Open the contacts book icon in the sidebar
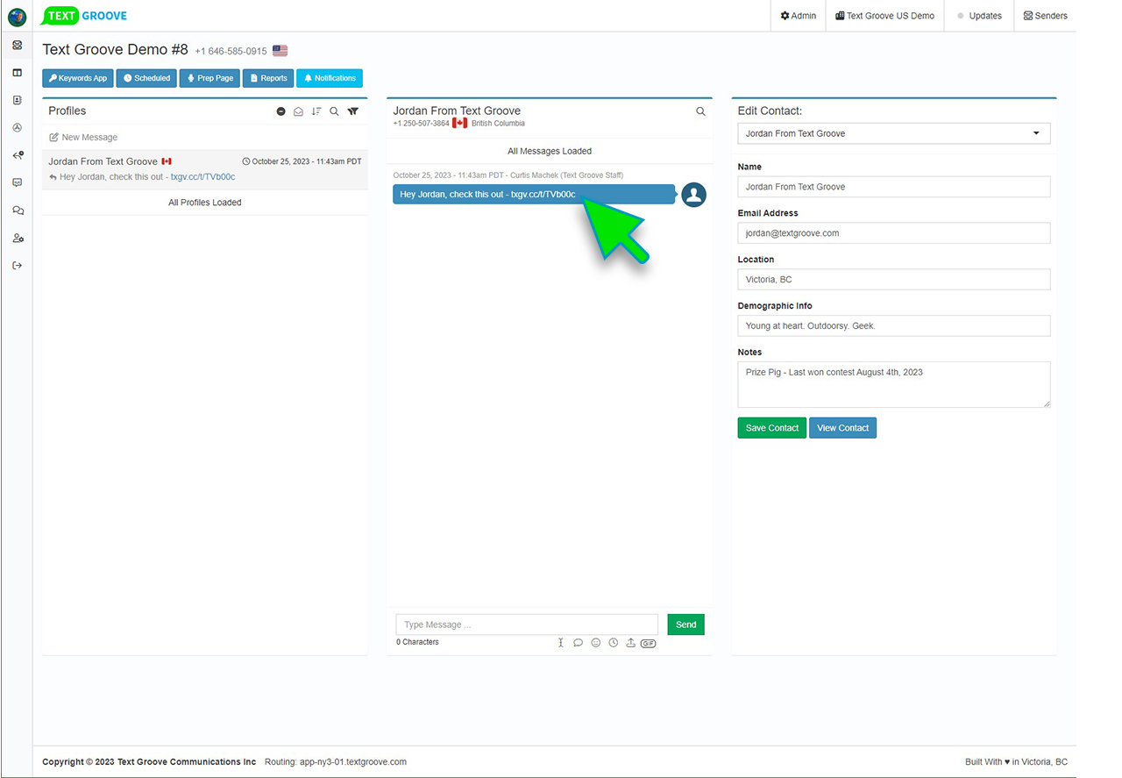The image size is (1122, 778). click(x=17, y=100)
